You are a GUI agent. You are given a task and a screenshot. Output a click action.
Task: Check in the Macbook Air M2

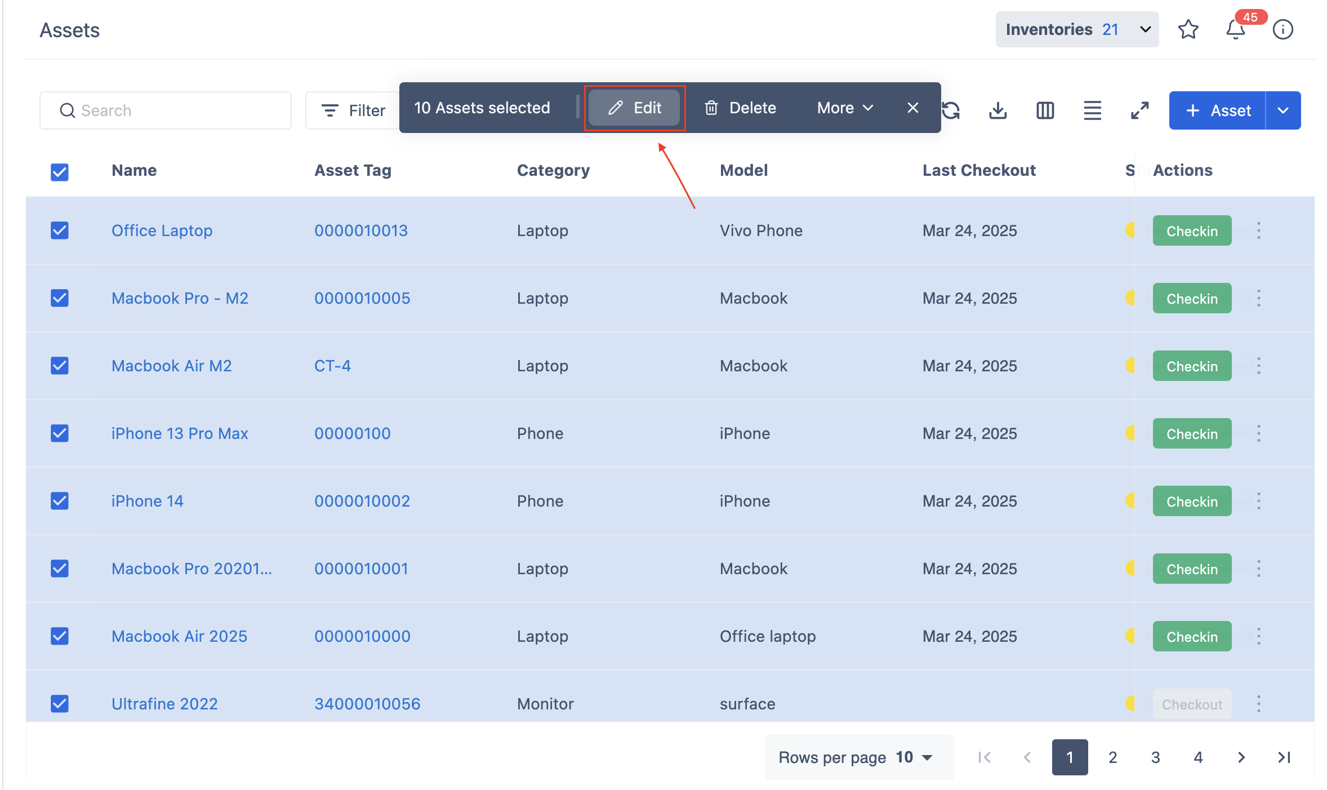click(x=1191, y=366)
